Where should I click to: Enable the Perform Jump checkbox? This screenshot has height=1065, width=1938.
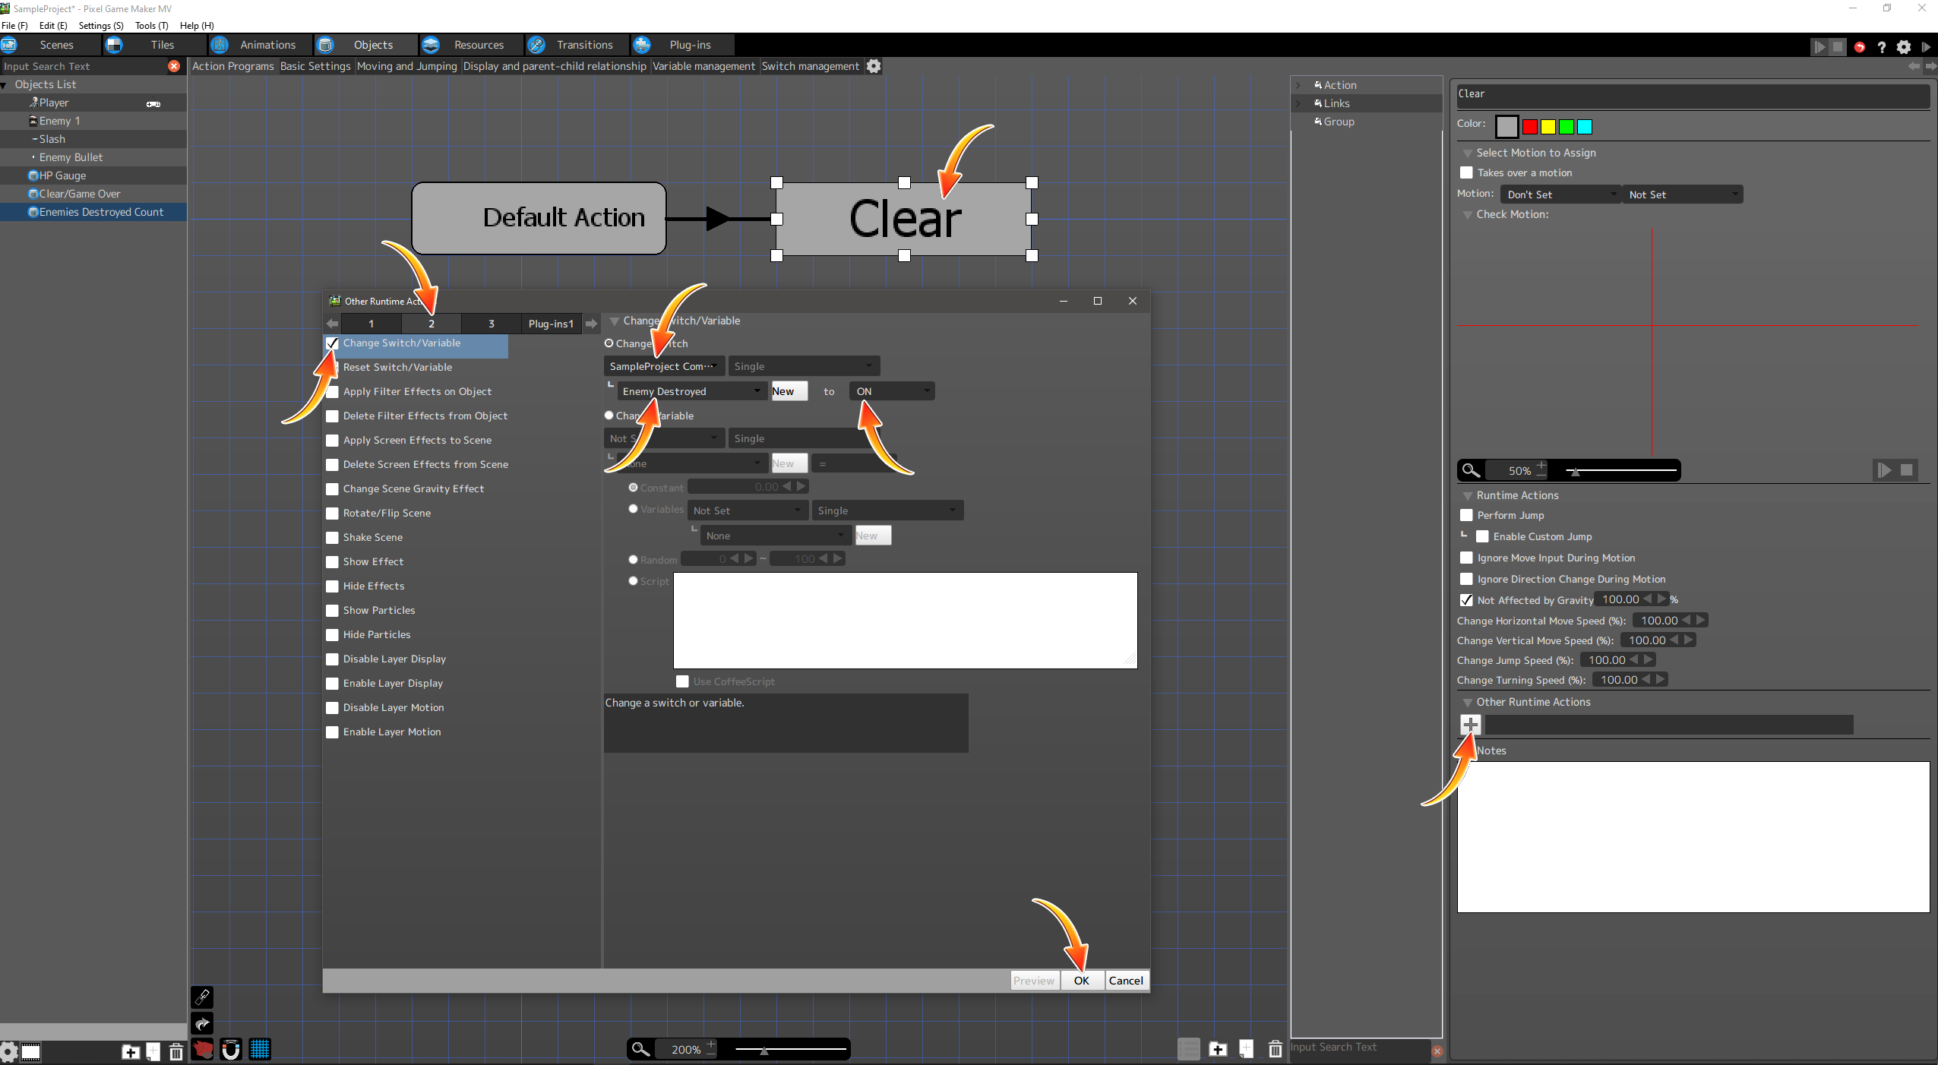(x=1466, y=515)
